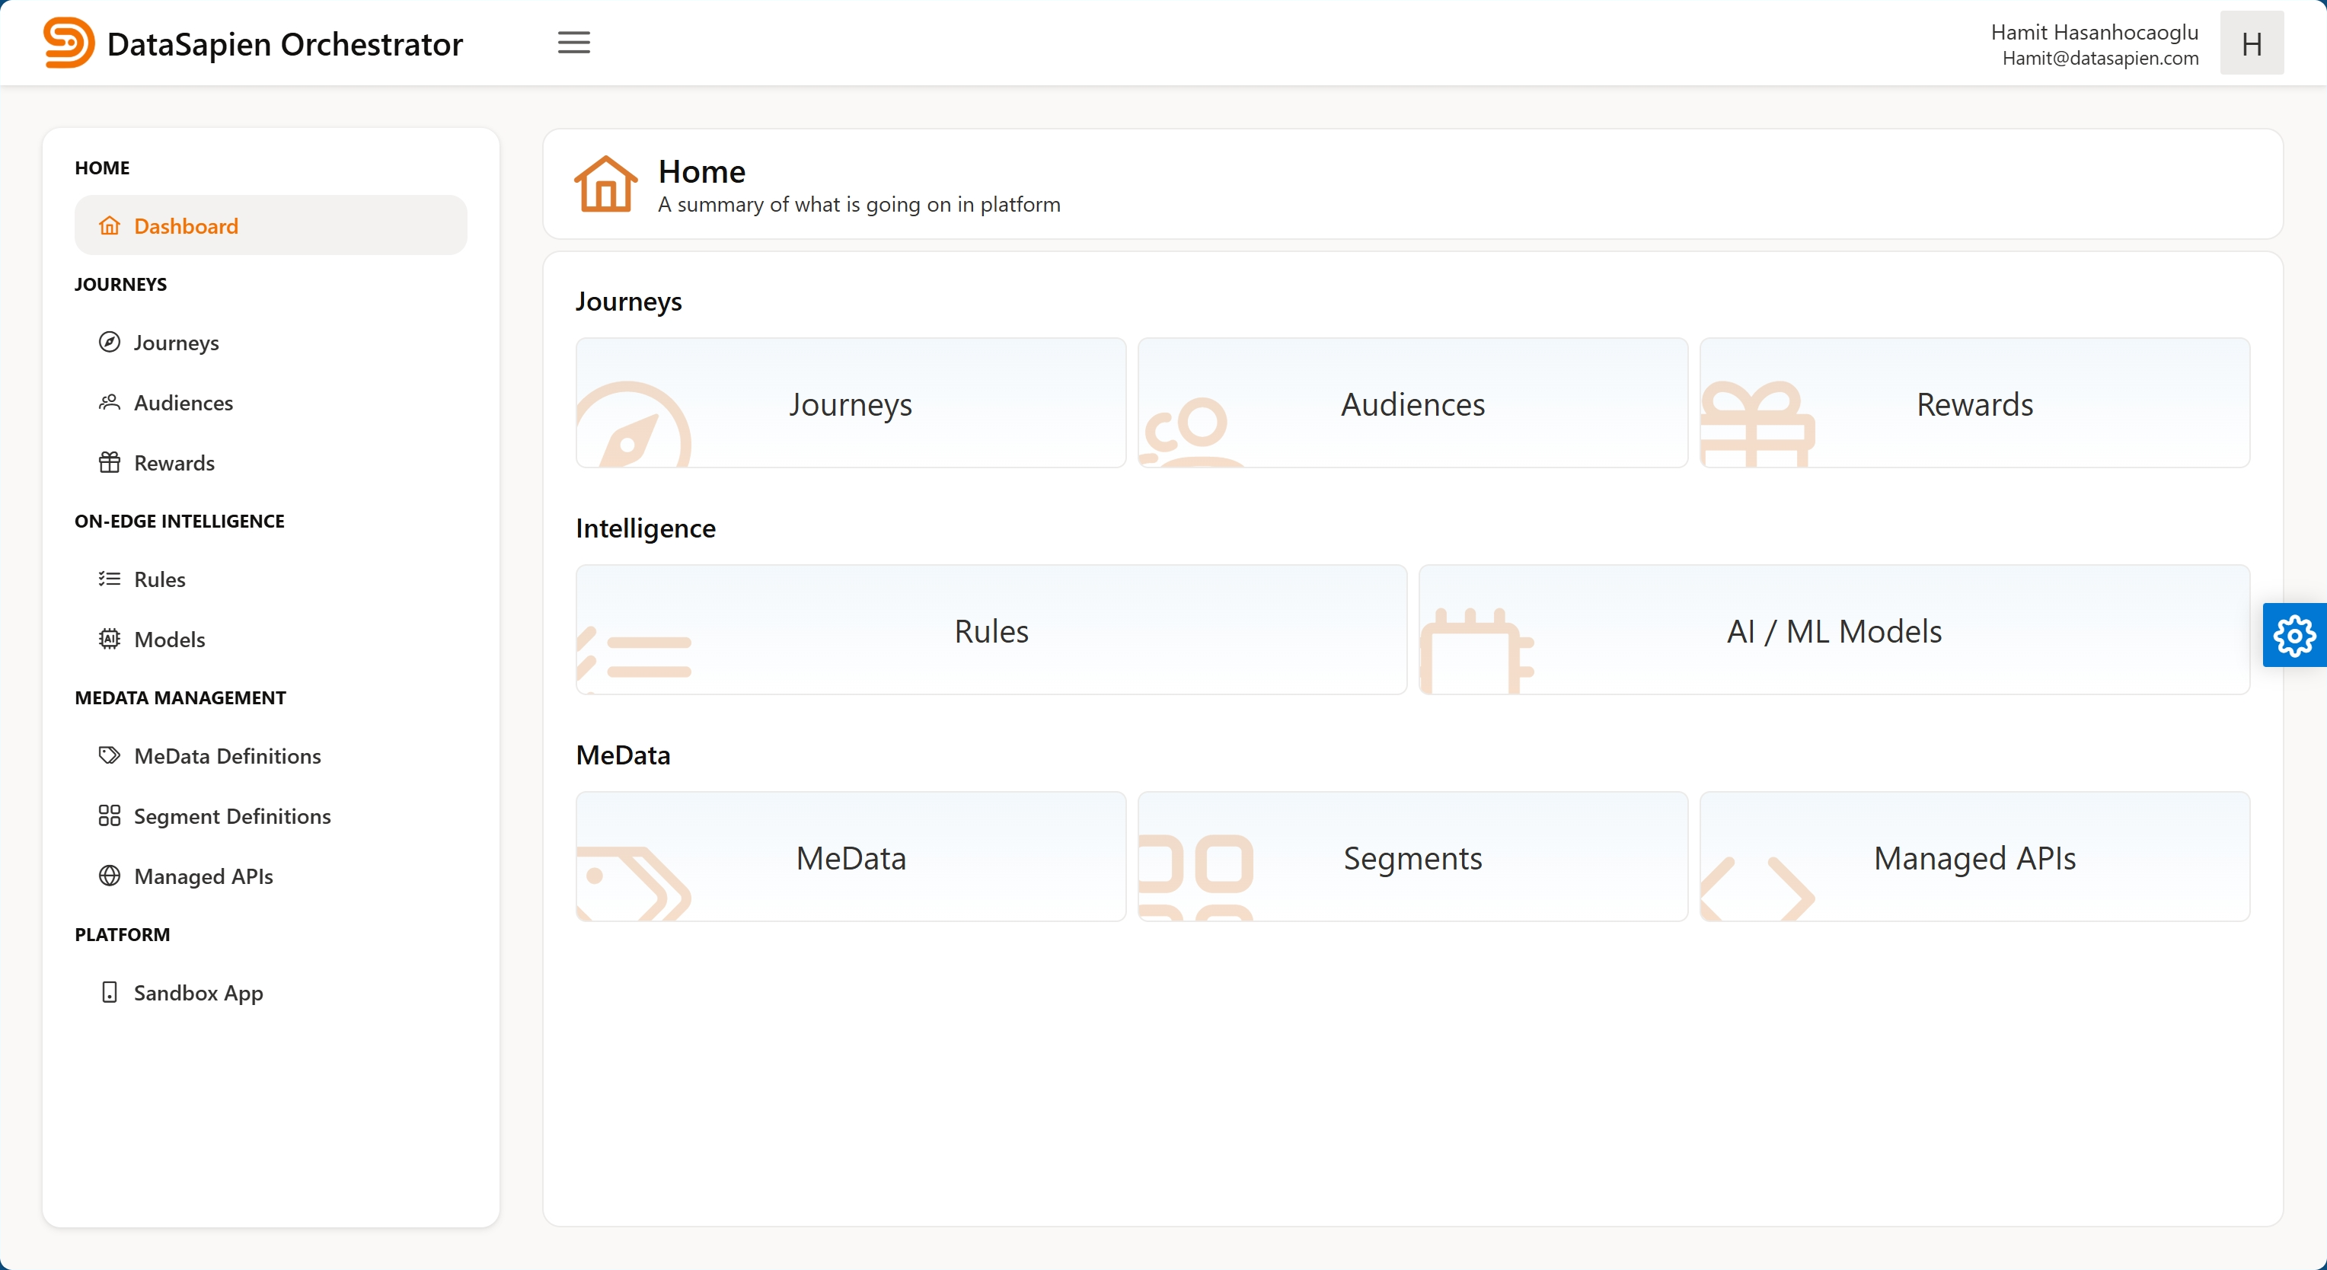Open the Journeys dashboard card
The width and height of the screenshot is (2327, 1270).
(x=850, y=404)
